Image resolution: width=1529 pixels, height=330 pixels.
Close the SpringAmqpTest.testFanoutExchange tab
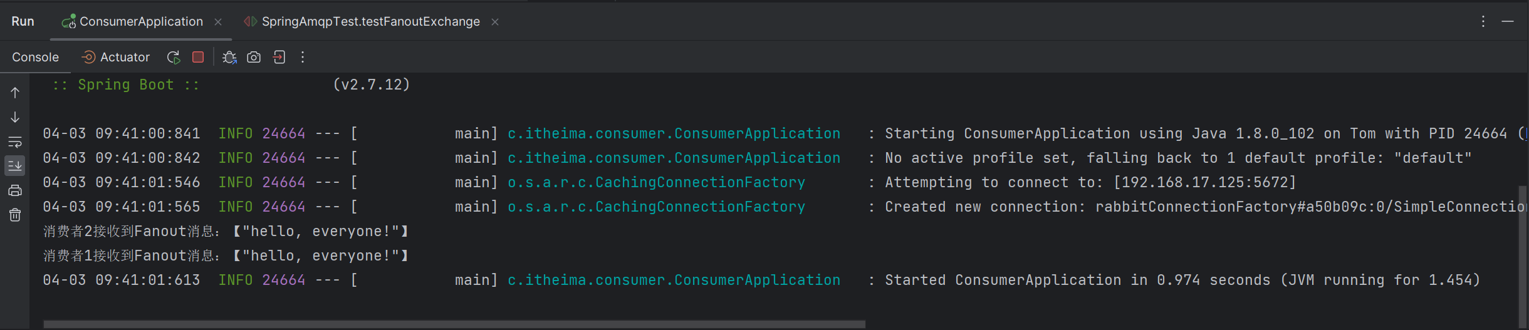[x=495, y=22]
